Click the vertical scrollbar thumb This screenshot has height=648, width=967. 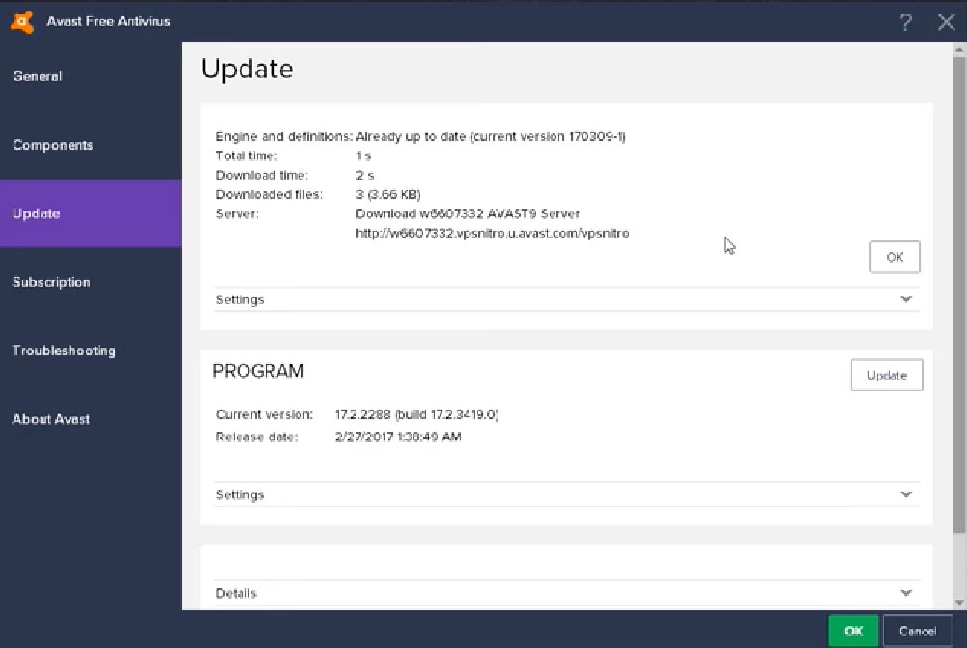pyautogui.click(x=959, y=296)
